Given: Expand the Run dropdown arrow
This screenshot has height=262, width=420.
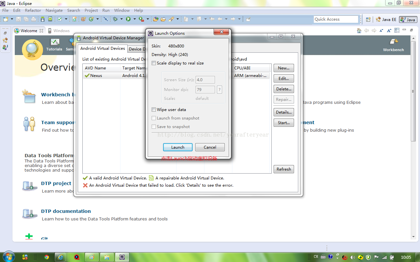Looking at the screenshot, I should coord(135,19).
